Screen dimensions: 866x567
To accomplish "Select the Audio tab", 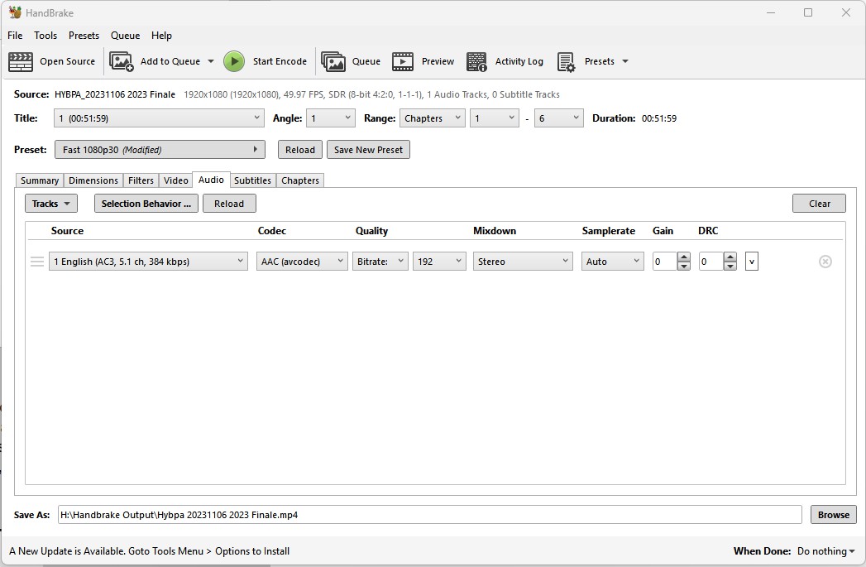I will click(x=211, y=180).
